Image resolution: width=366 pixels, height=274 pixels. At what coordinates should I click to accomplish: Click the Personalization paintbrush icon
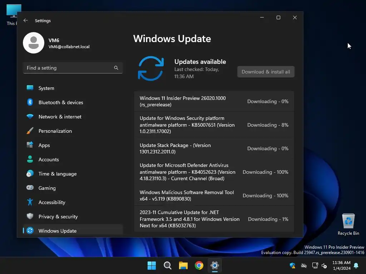(x=30, y=131)
